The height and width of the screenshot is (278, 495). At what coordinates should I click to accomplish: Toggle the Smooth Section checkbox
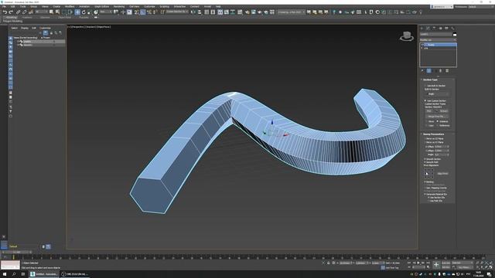coord(425,159)
